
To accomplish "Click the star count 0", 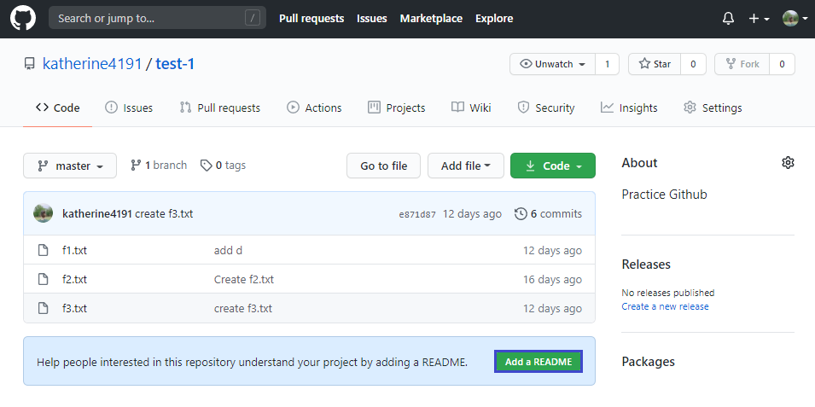I will [x=693, y=64].
